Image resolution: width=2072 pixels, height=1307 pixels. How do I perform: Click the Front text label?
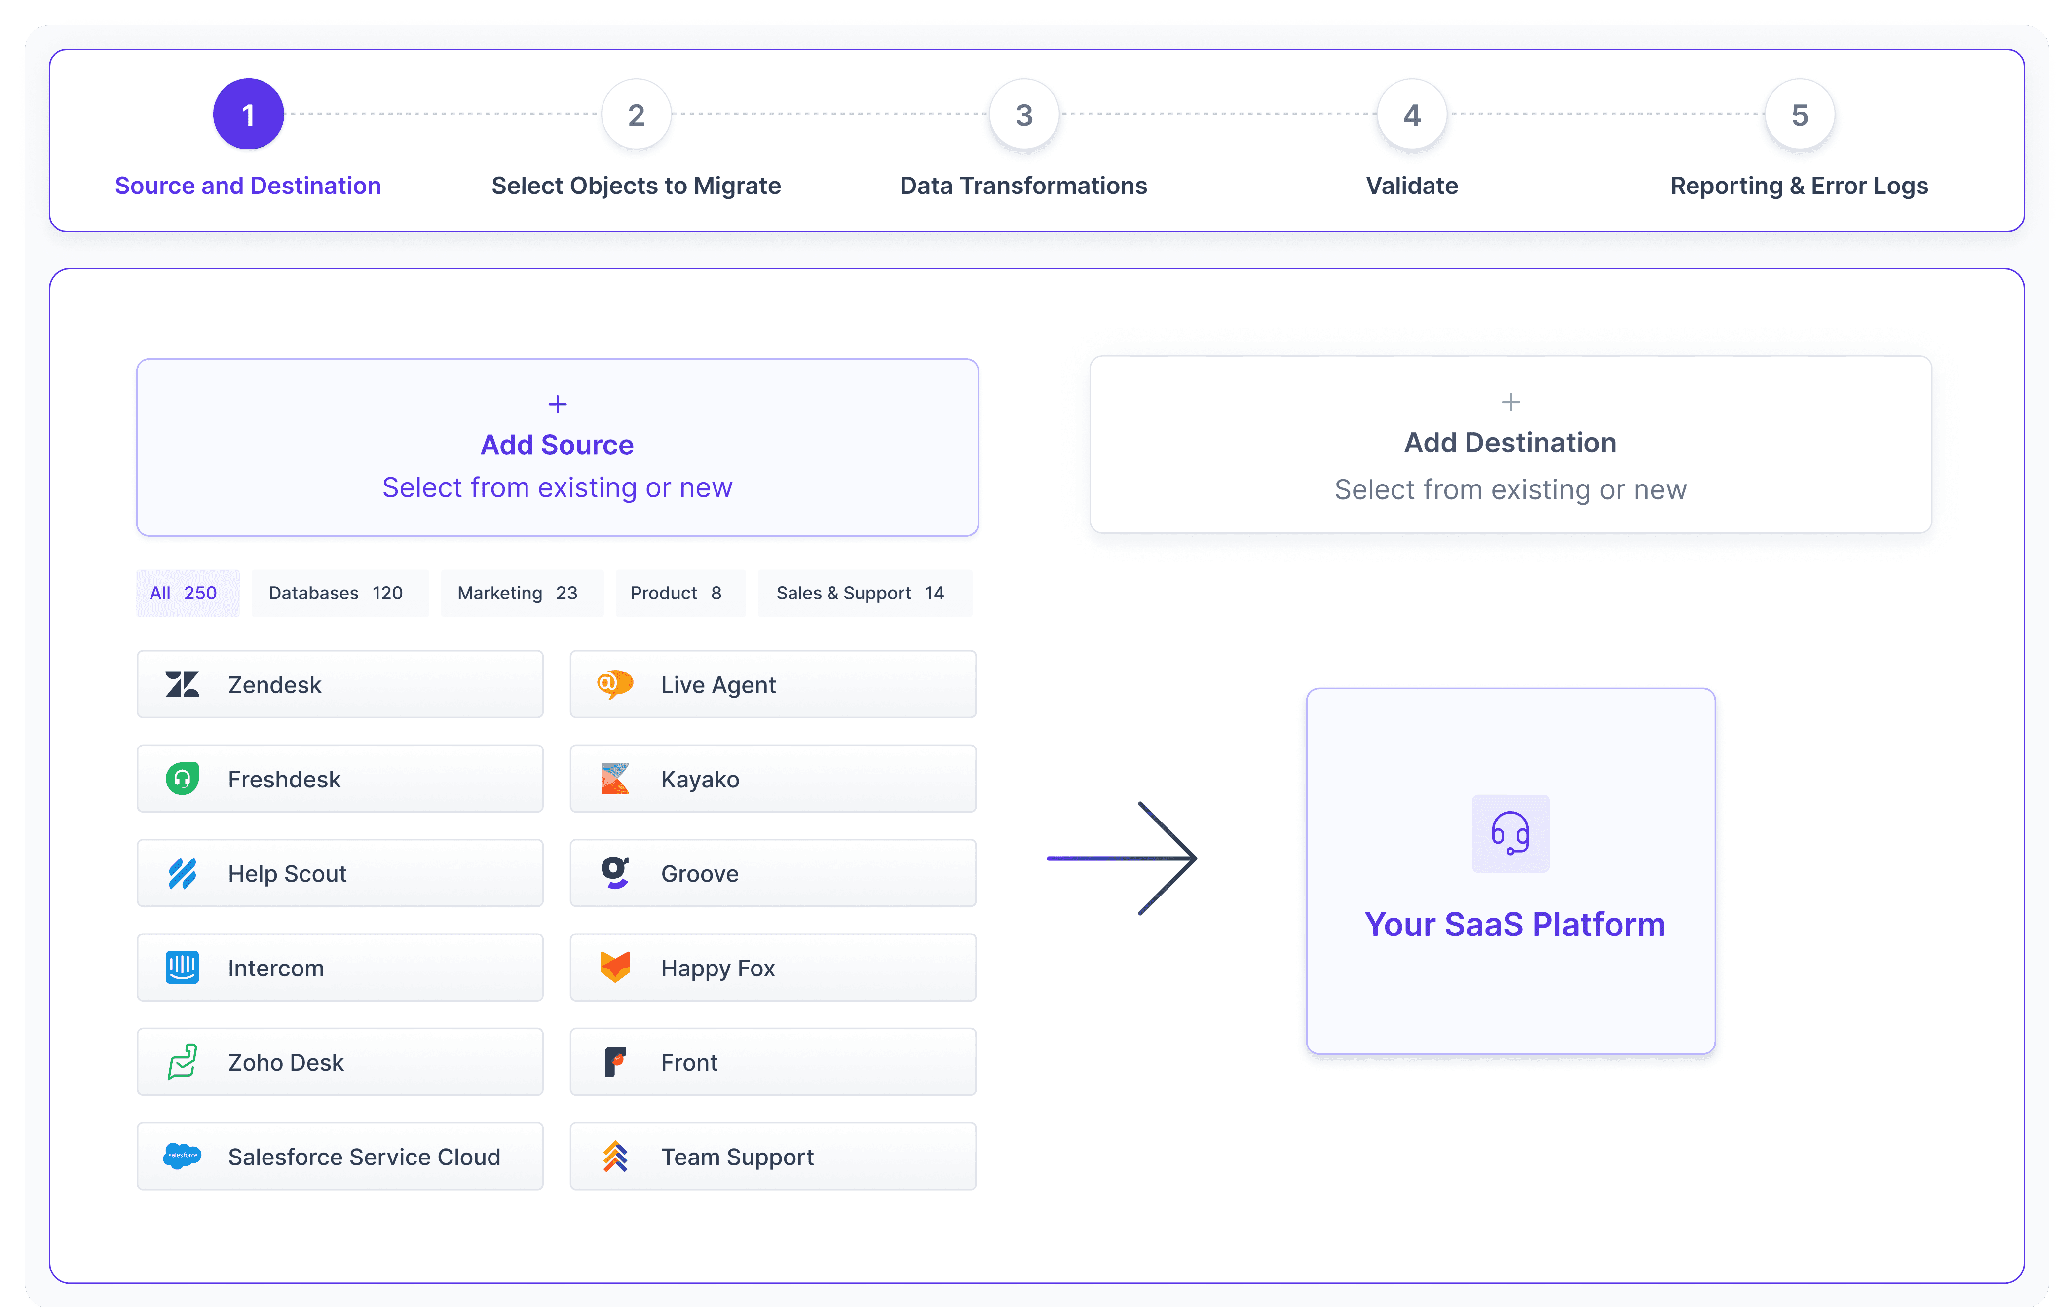[689, 1063]
